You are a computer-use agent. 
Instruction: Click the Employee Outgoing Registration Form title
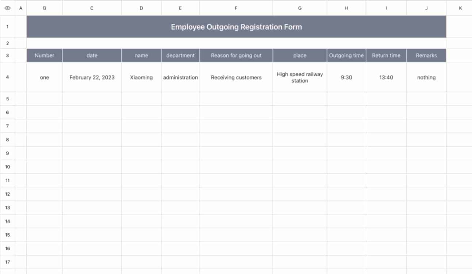click(x=236, y=27)
